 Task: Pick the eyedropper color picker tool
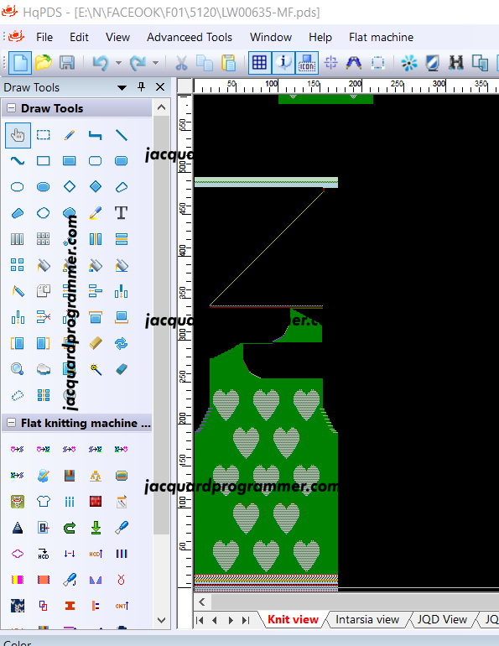(96, 213)
